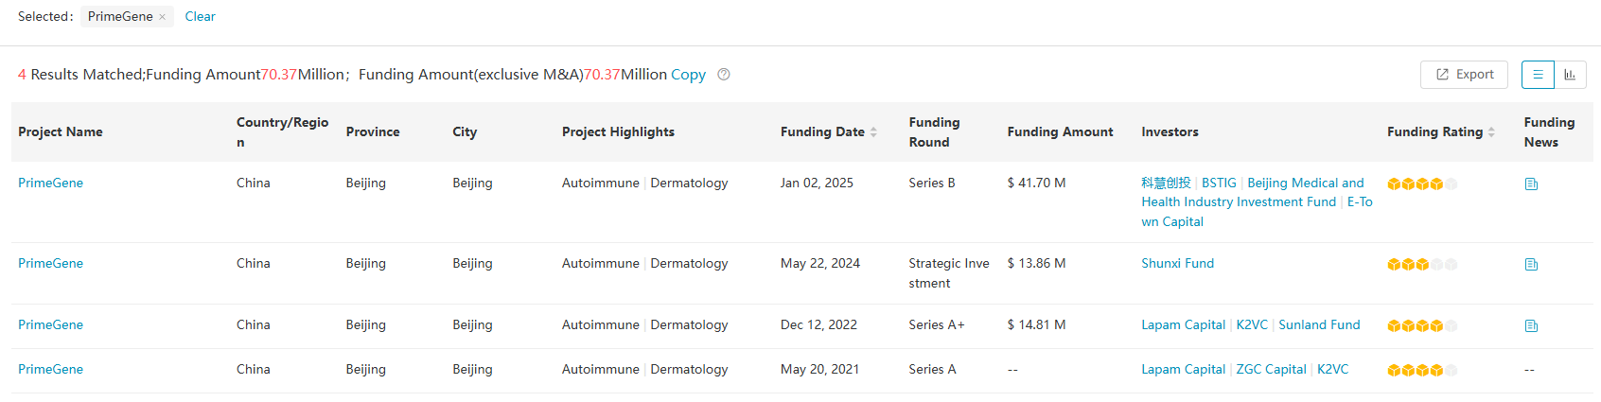
Task: Click the Series B funding rating stars
Action: [1421, 184]
